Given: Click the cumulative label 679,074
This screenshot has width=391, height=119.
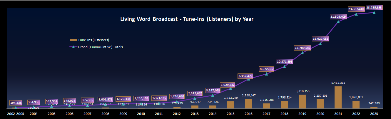Looking at the screenshot, I should click(x=69, y=101).
